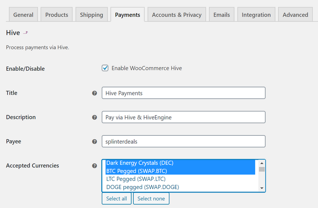Select LTC Pegged (SWAP.LTC) option
The image size is (318, 208).
[x=180, y=179]
